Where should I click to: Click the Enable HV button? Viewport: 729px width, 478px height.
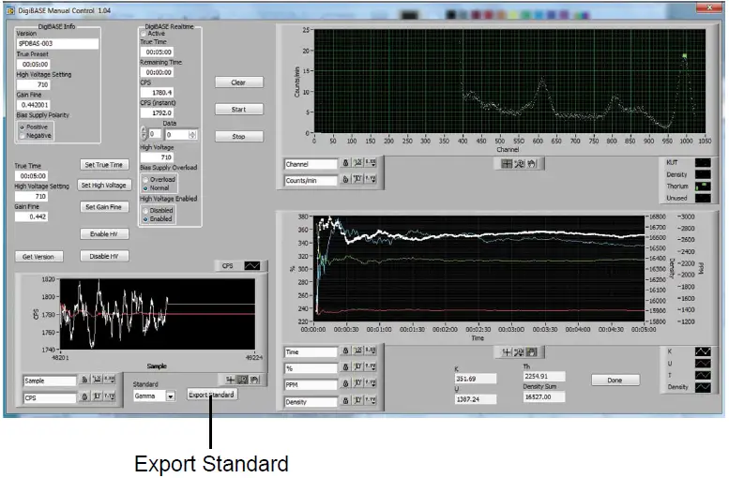(104, 233)
